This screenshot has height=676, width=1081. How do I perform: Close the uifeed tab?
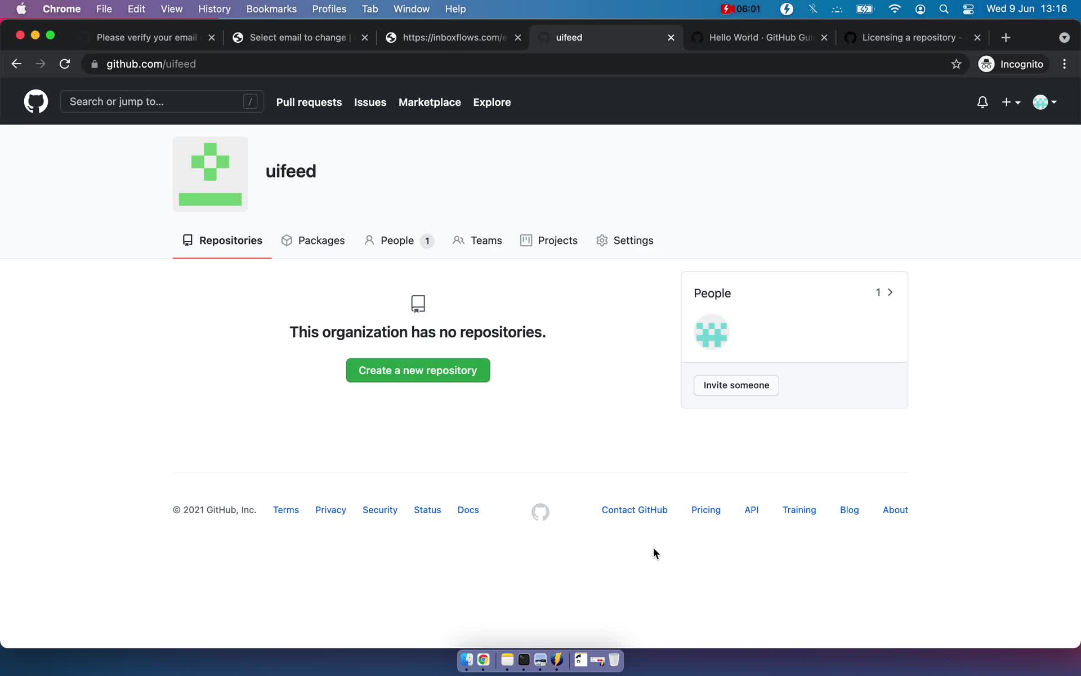point(671,38)
